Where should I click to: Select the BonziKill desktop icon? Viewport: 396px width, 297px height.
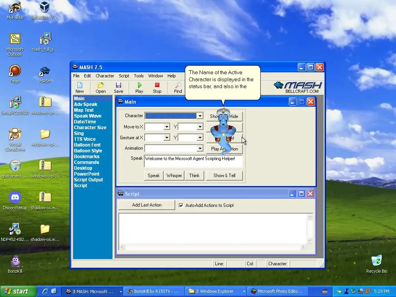pos(15,264)
